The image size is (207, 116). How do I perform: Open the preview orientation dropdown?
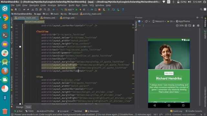pyautogui.click(x=147, y=21)
